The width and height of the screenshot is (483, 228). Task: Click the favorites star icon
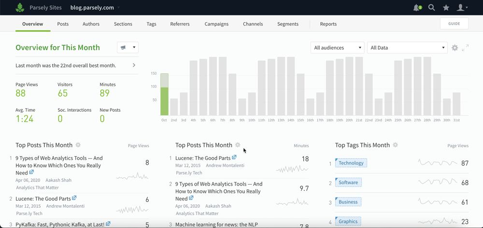446,8
